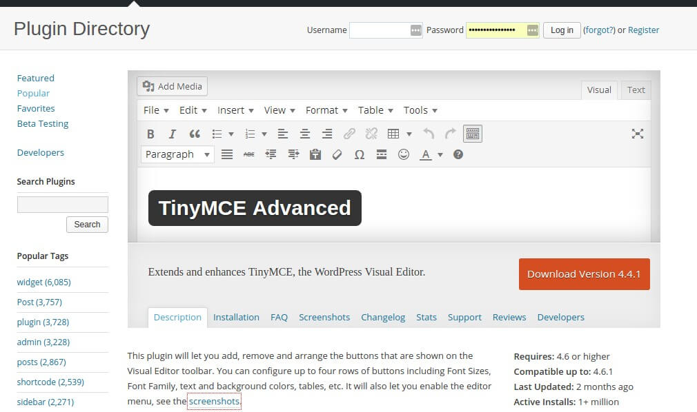697x412 pixels.
Task: Open the Format menu in the editor
Action: (328, 110)
